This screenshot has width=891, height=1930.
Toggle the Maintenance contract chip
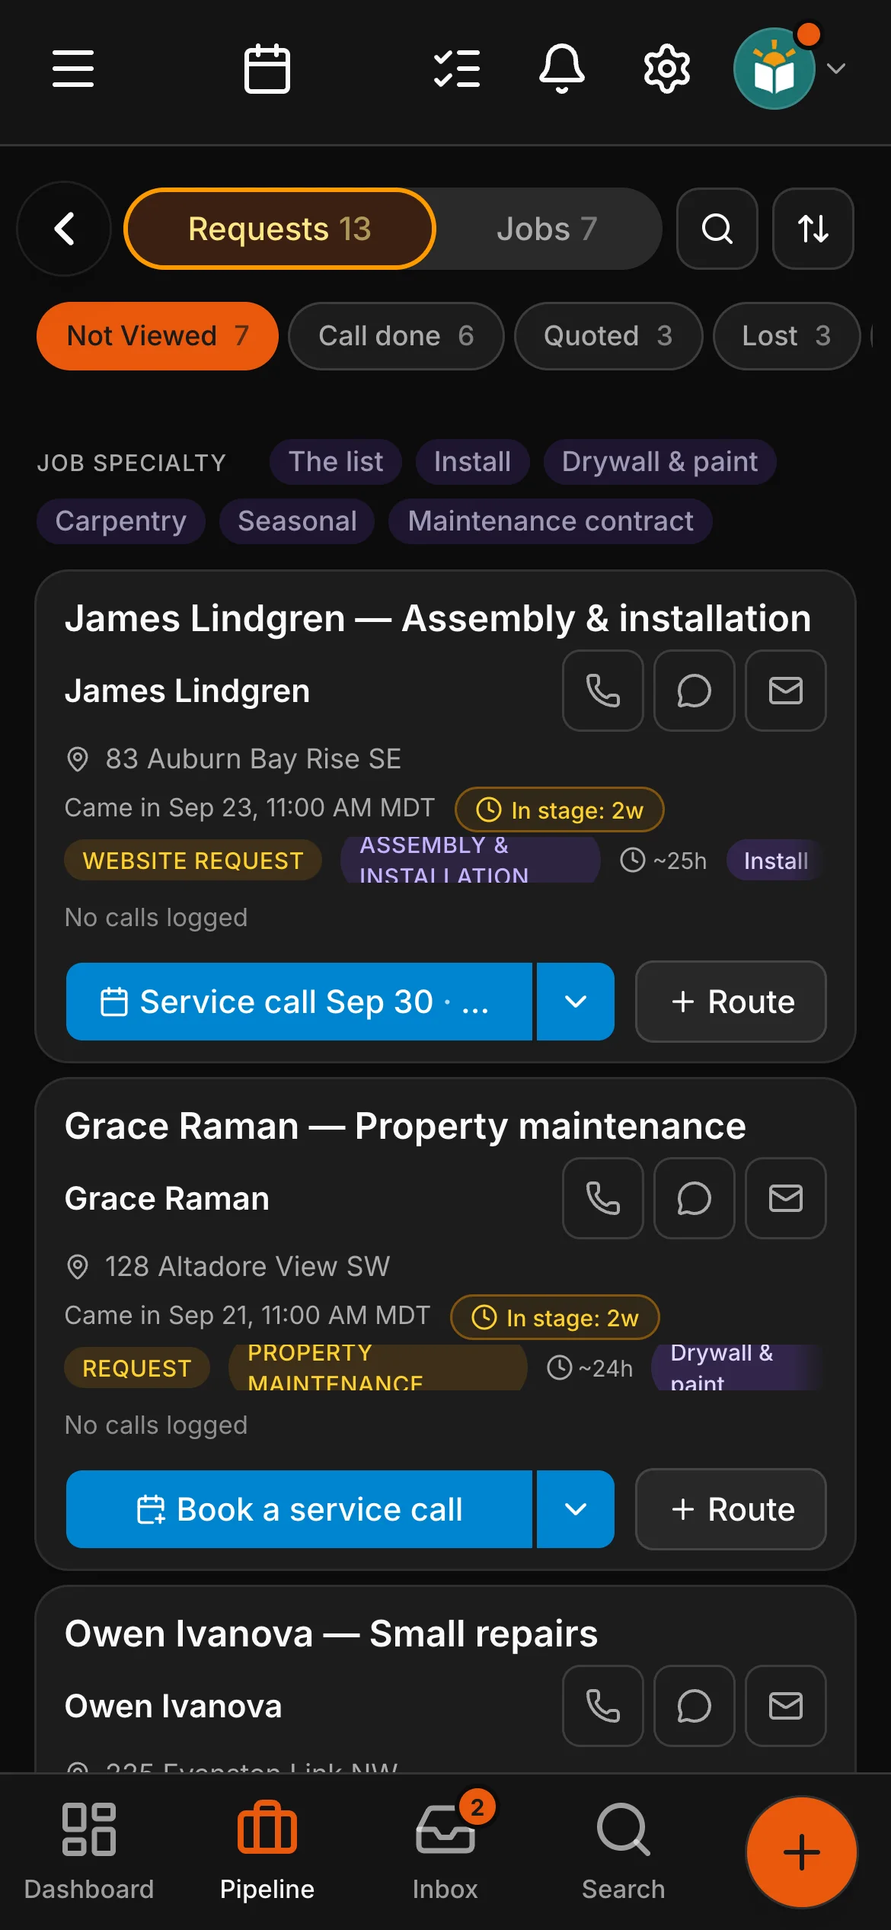click(551, 521)
